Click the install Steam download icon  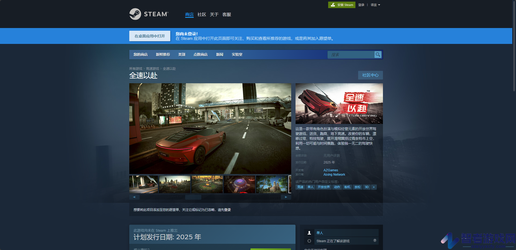[x=333, y=5]
